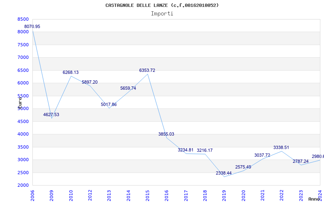Click the peak label 6353.72
This screenshot has width=324, height=203.
click(147, 70)
